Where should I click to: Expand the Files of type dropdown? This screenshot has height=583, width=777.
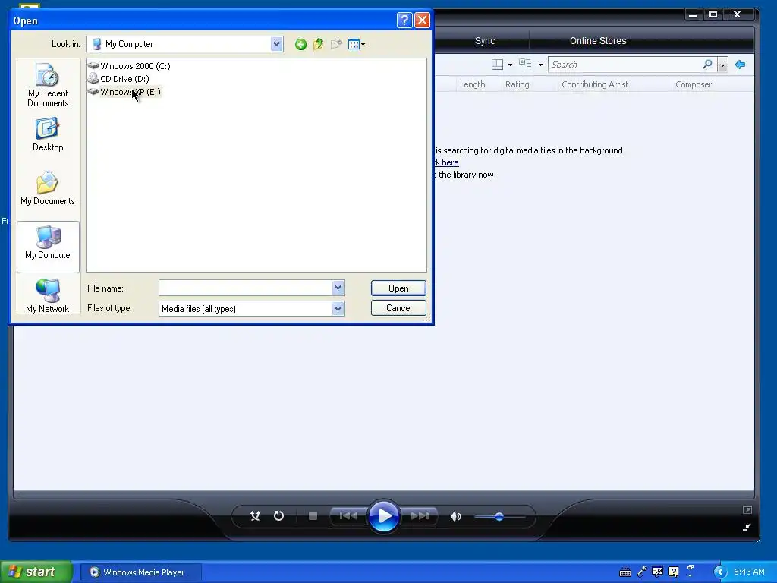point(338,309)
